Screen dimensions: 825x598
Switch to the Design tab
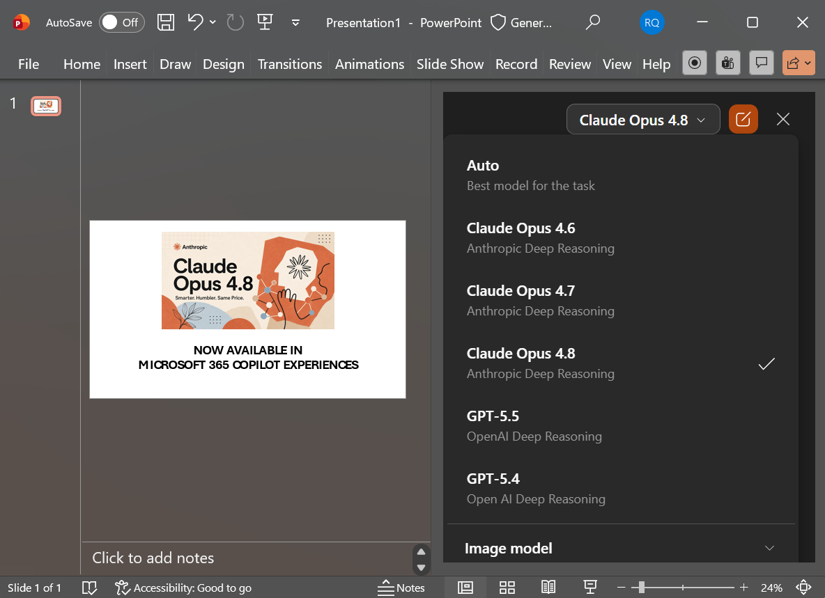click(224, 64)
